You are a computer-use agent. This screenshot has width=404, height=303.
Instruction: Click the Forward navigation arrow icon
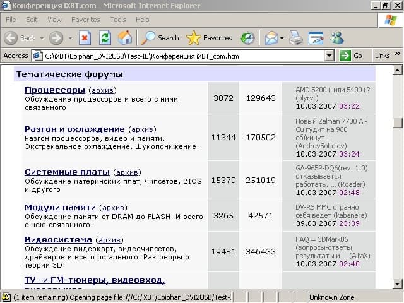pos(56,38)
